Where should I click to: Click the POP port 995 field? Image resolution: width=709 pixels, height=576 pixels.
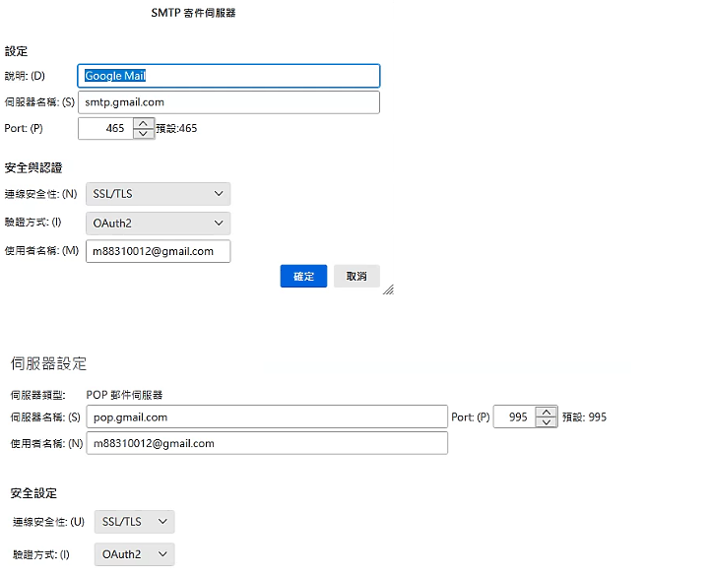515,416
